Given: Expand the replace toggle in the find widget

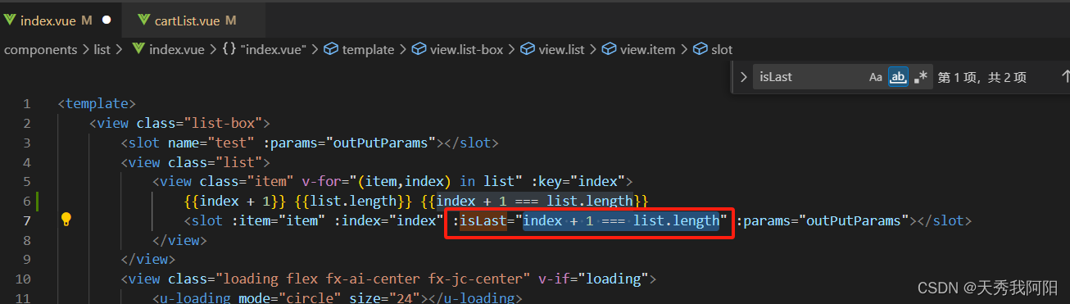Looking at the screenshot, I should coord(743,77).
